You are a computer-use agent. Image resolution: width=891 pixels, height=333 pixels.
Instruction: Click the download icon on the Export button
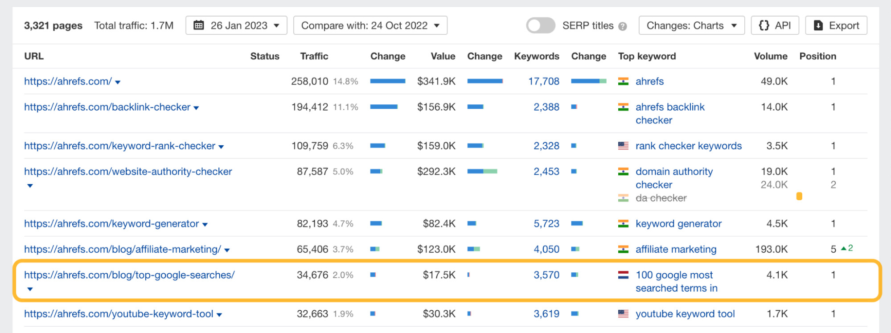coord(818,25)
